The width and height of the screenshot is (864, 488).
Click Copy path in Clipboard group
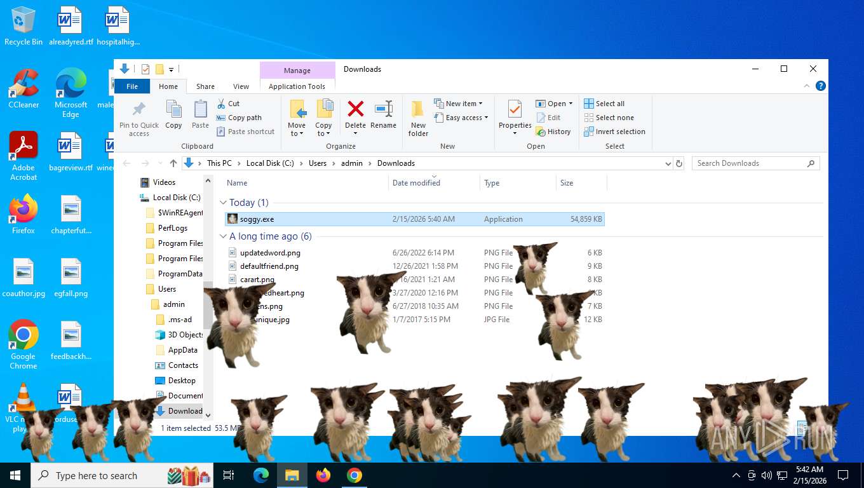pyautogui.click(x=239, y=118)
